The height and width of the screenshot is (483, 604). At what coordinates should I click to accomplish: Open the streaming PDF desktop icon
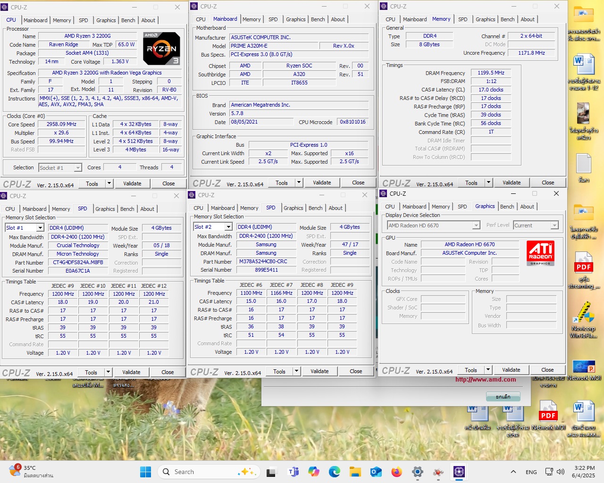584,270
